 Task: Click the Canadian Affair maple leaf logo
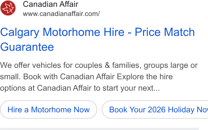coord(8,8)
